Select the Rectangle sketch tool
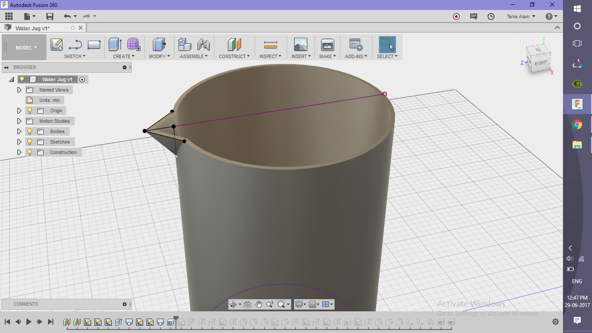This screenshot has height=333, width=592. click(x=94, y=45)
